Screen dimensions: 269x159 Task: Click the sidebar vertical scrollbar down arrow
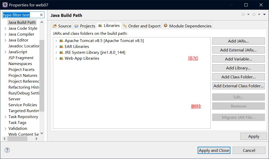point(42,133)
